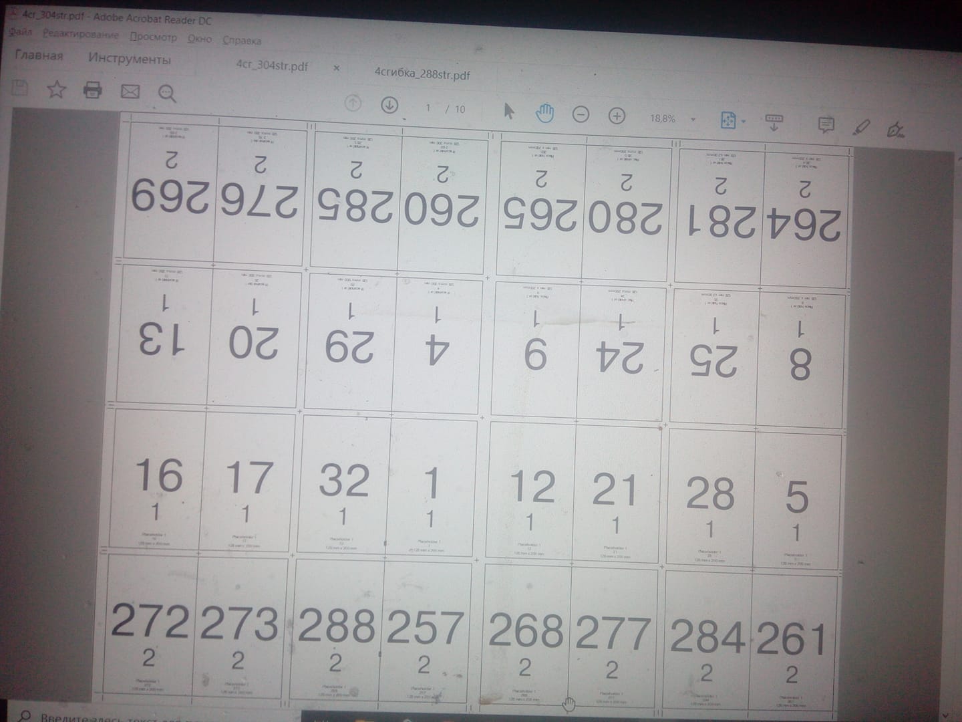Open the Редактирование menu
The height and width of the screenshot is (722, 962).
click(x=81, y=34)
